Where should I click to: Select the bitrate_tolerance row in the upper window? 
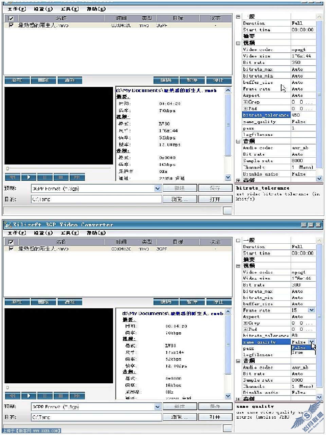click(x=279, y=115)
